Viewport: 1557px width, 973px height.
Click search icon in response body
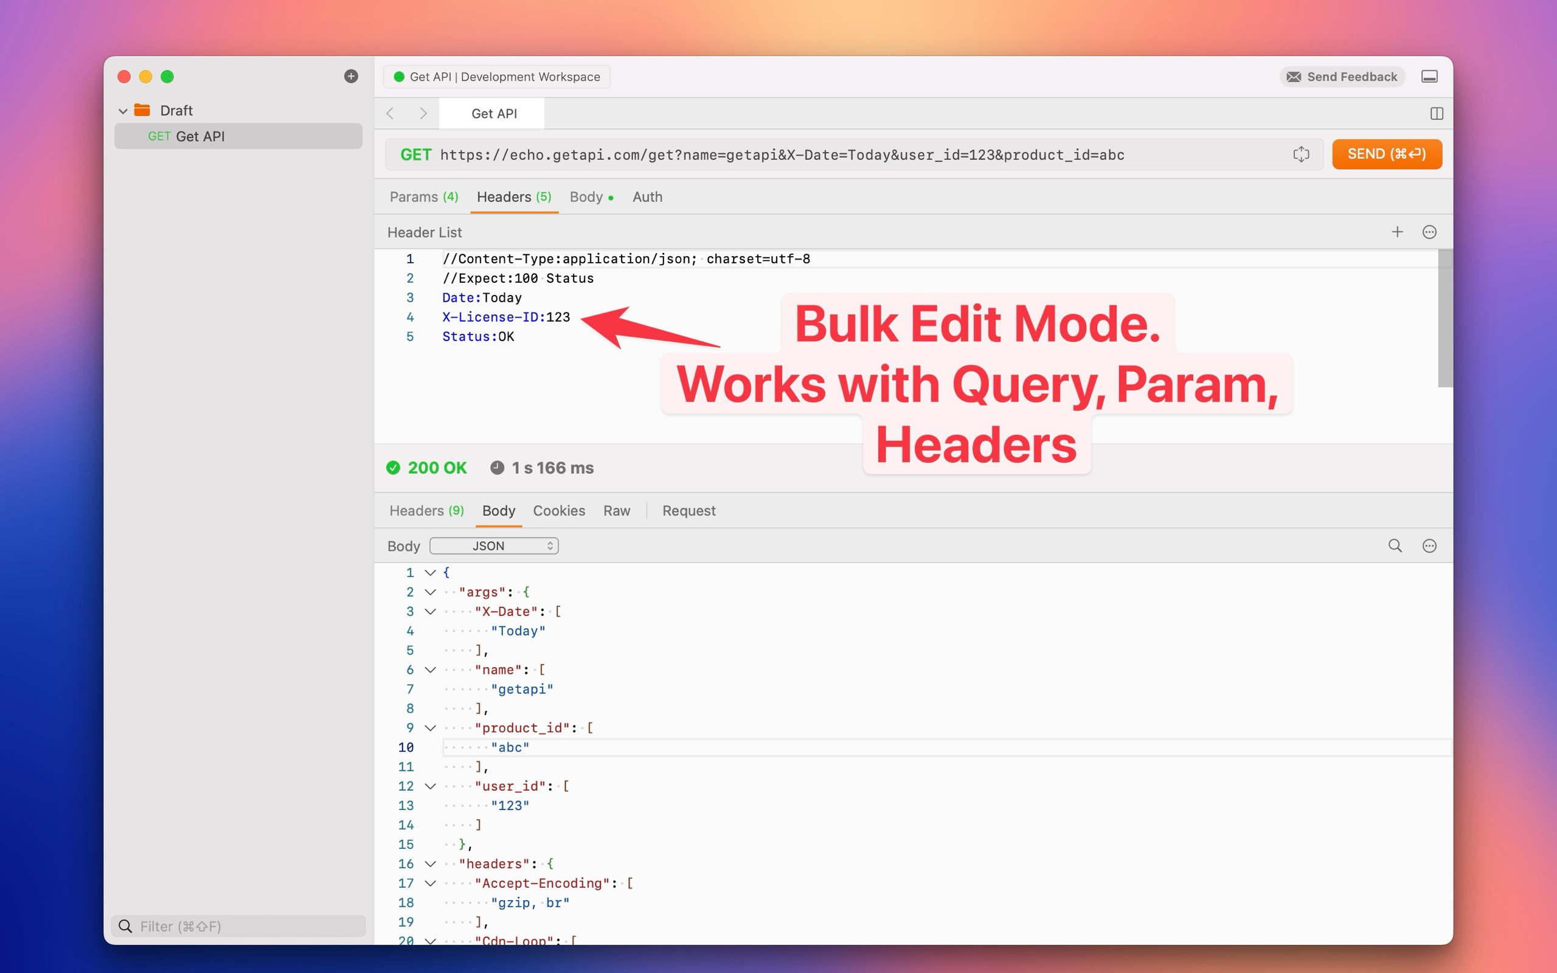tap(1394, 545)
